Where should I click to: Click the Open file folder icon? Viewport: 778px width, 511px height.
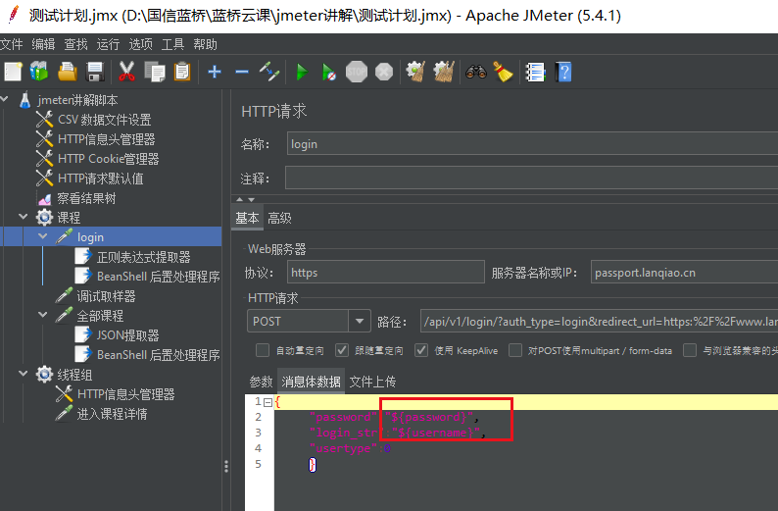[x=68, y=72]
